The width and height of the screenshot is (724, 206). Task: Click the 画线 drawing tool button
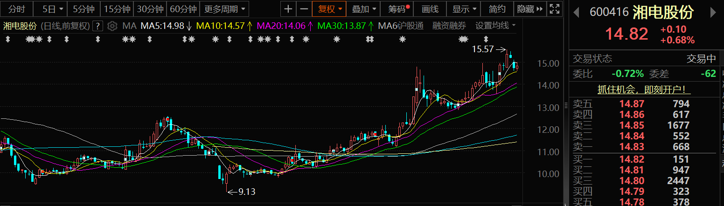click(430, 9)
